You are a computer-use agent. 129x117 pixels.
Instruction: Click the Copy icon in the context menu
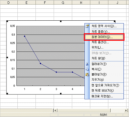[87, 69]
